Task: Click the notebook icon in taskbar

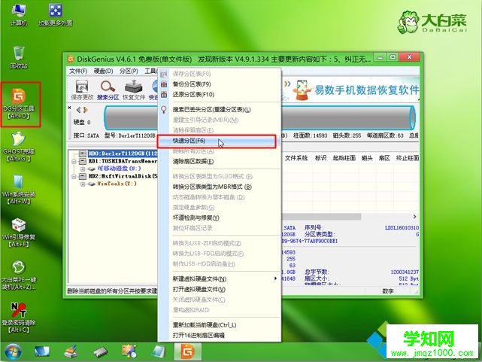Action: coord(159,352)
